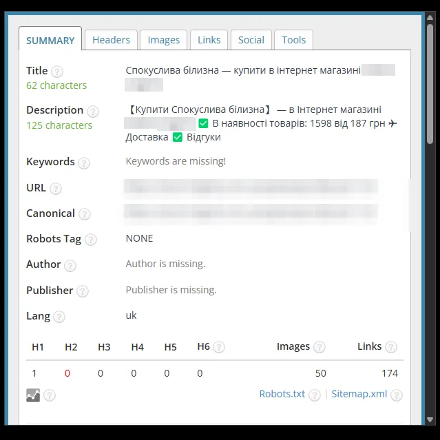Click the help icon next to Description
Viewport: 440px width, 440px height.
coord(92,112)
